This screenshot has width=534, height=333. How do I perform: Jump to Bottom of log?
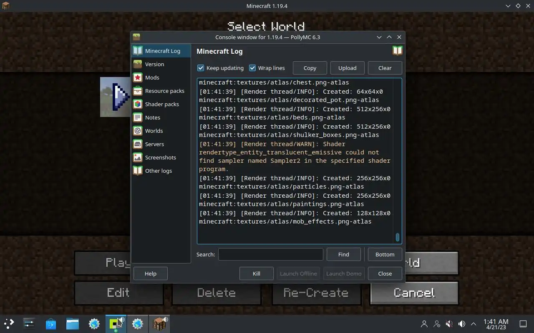point(385,254)
